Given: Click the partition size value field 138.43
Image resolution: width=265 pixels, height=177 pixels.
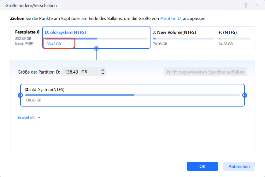Looking at the screenshot, I should pyautogui.click(x=71, y=72).
